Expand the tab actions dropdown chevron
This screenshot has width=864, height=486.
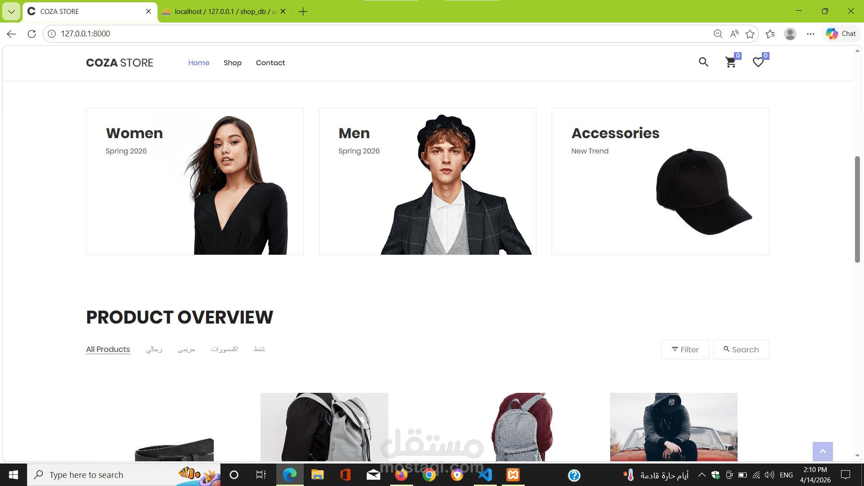click(x=11, y=12)
